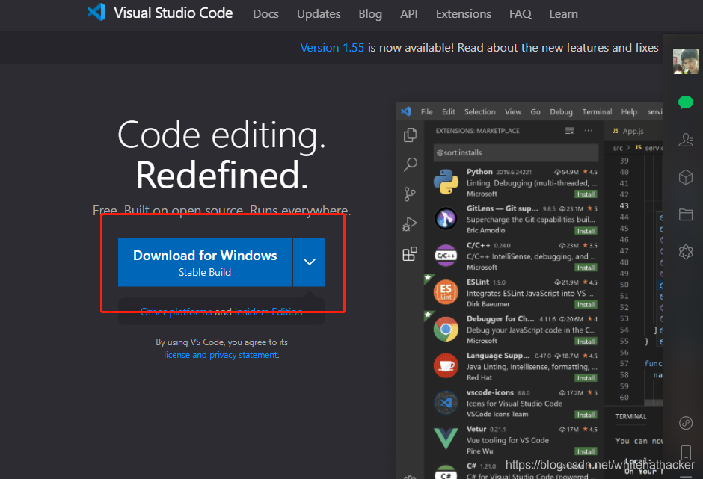Open the Extensions navigation link
Viewport: 703px width, 479px height.
(x=463, y=14)
